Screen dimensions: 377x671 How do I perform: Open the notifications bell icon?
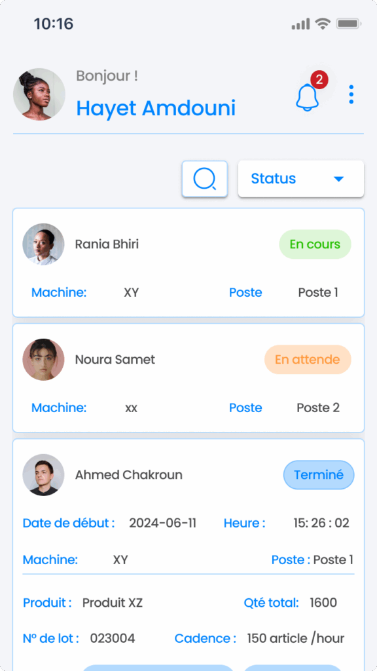pos(307,98)
